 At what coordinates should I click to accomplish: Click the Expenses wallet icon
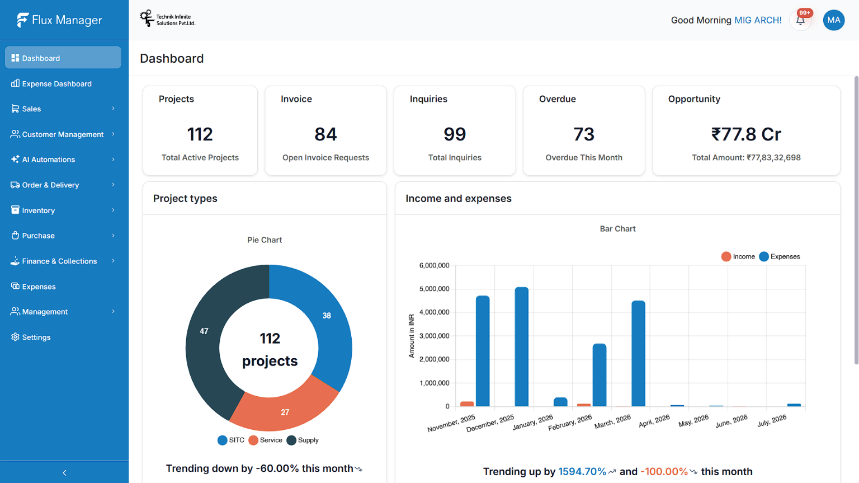tap(15, 286)
